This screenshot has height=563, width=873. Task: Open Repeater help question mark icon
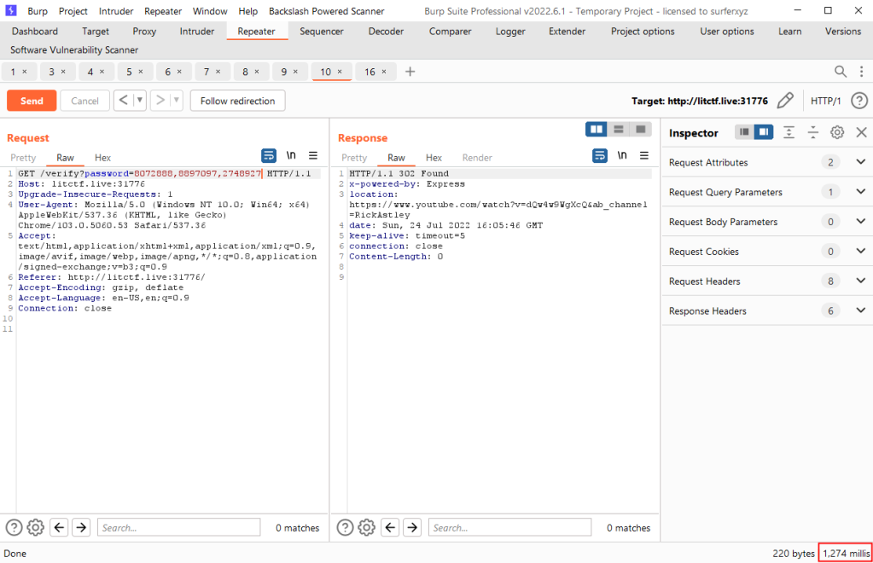click(x=859, y=101)
